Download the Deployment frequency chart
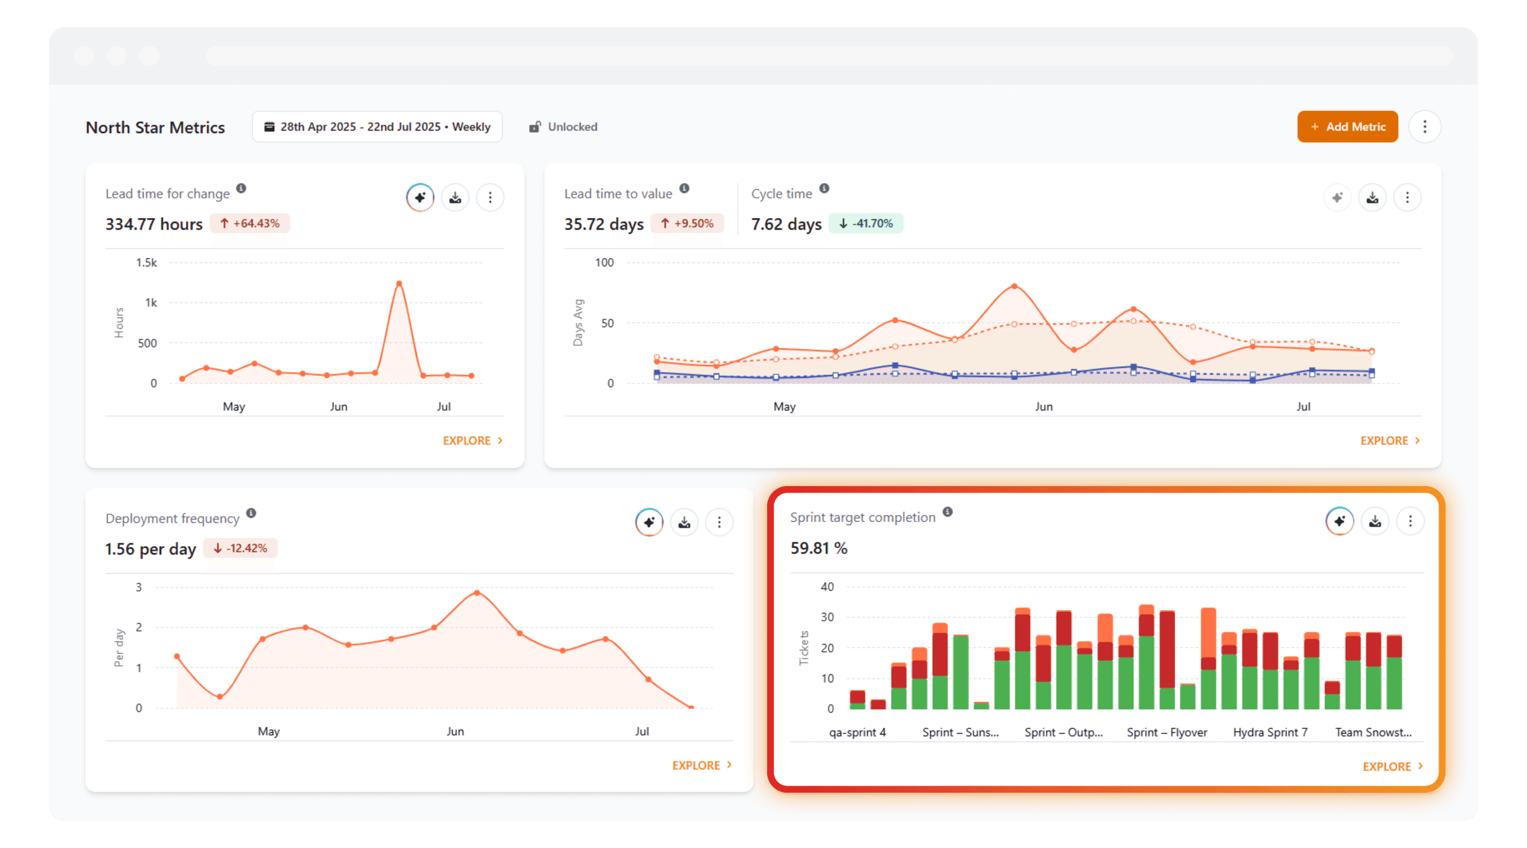Image resolution: width=1527 pixels, height=848 pixels. click(684, 522)
